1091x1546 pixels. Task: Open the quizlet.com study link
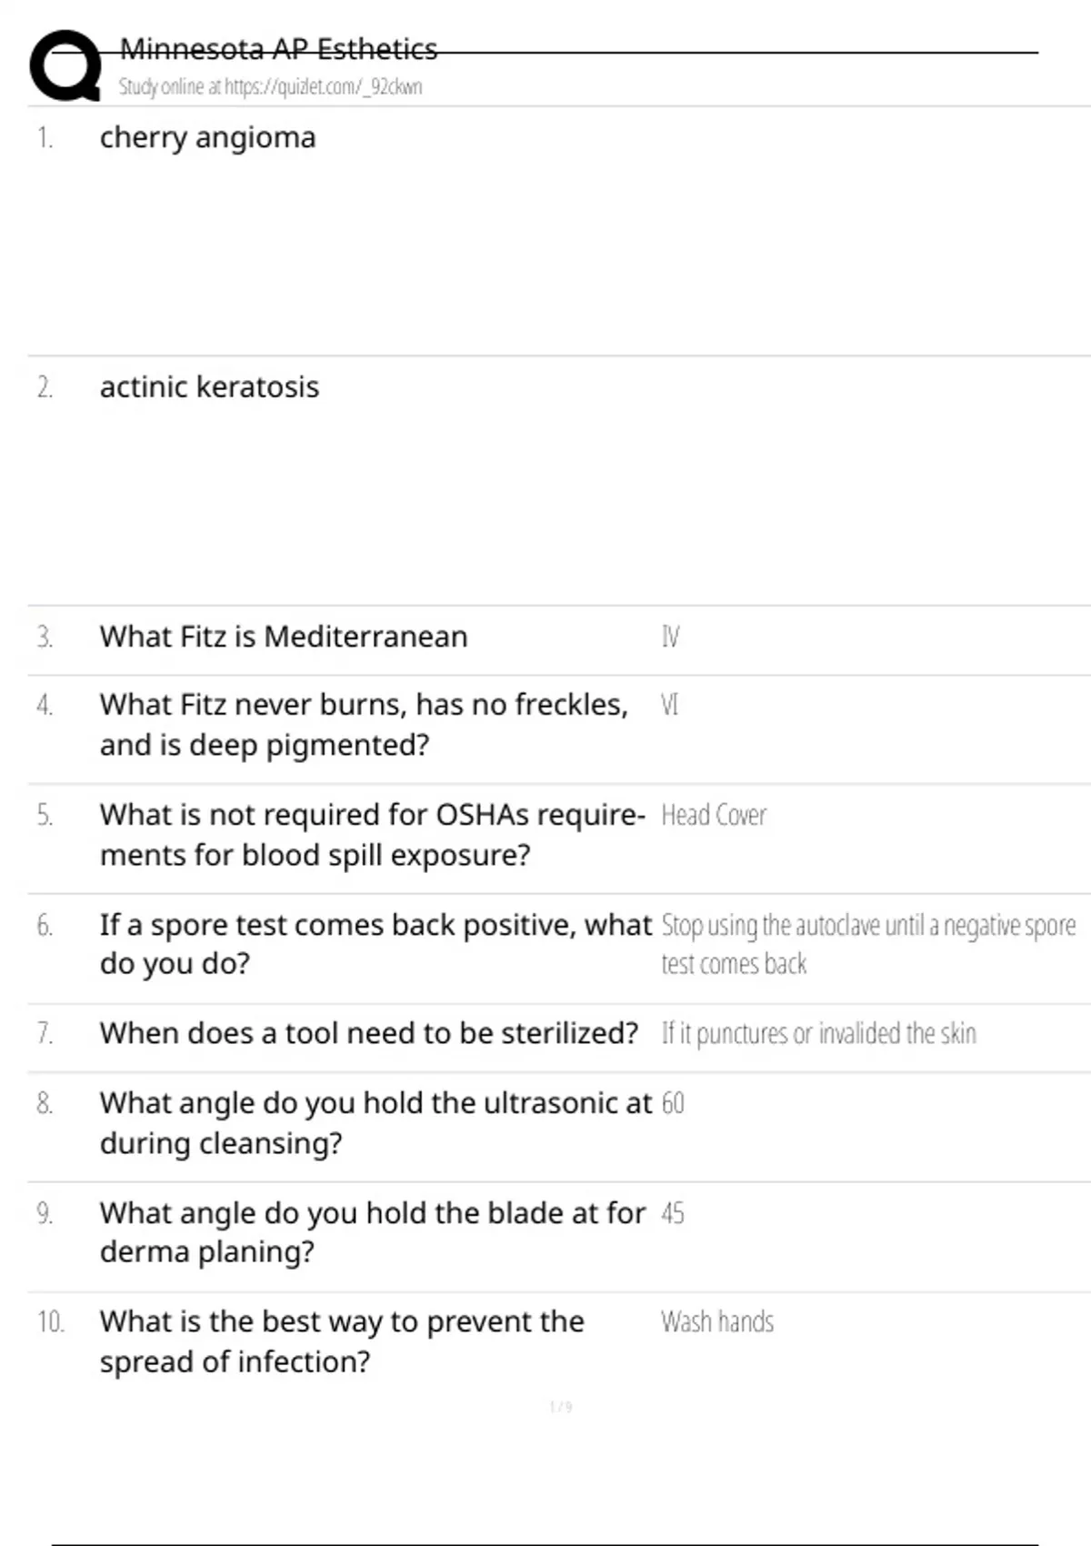270,87
